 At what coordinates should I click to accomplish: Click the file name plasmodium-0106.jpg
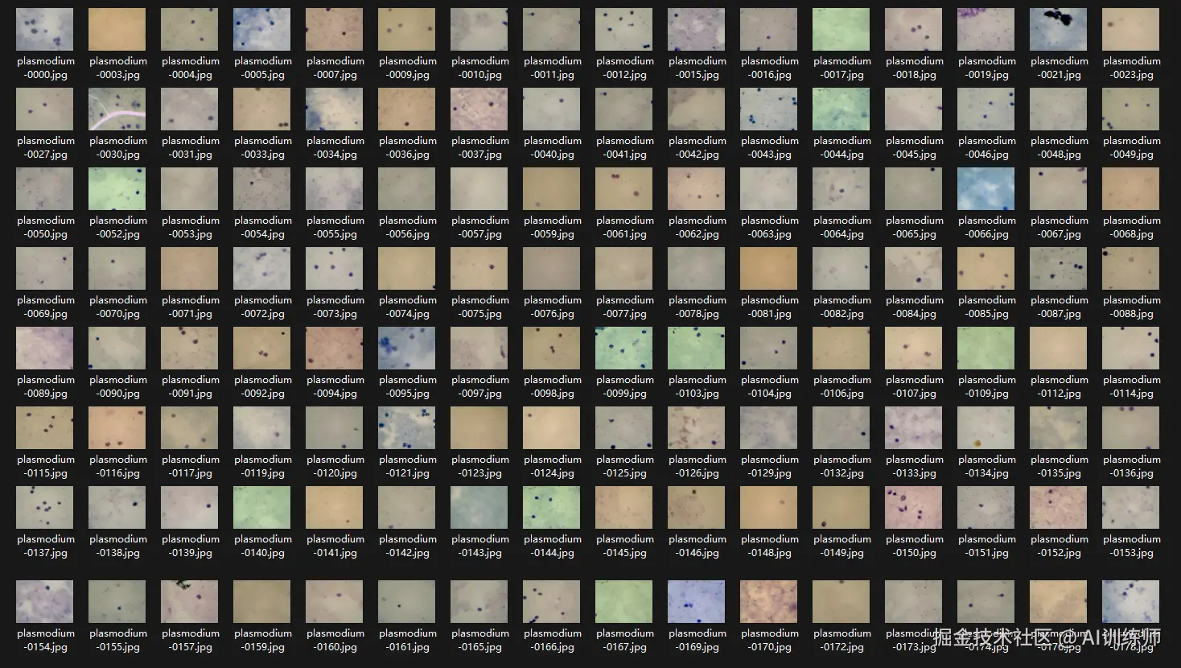point(842,386)
